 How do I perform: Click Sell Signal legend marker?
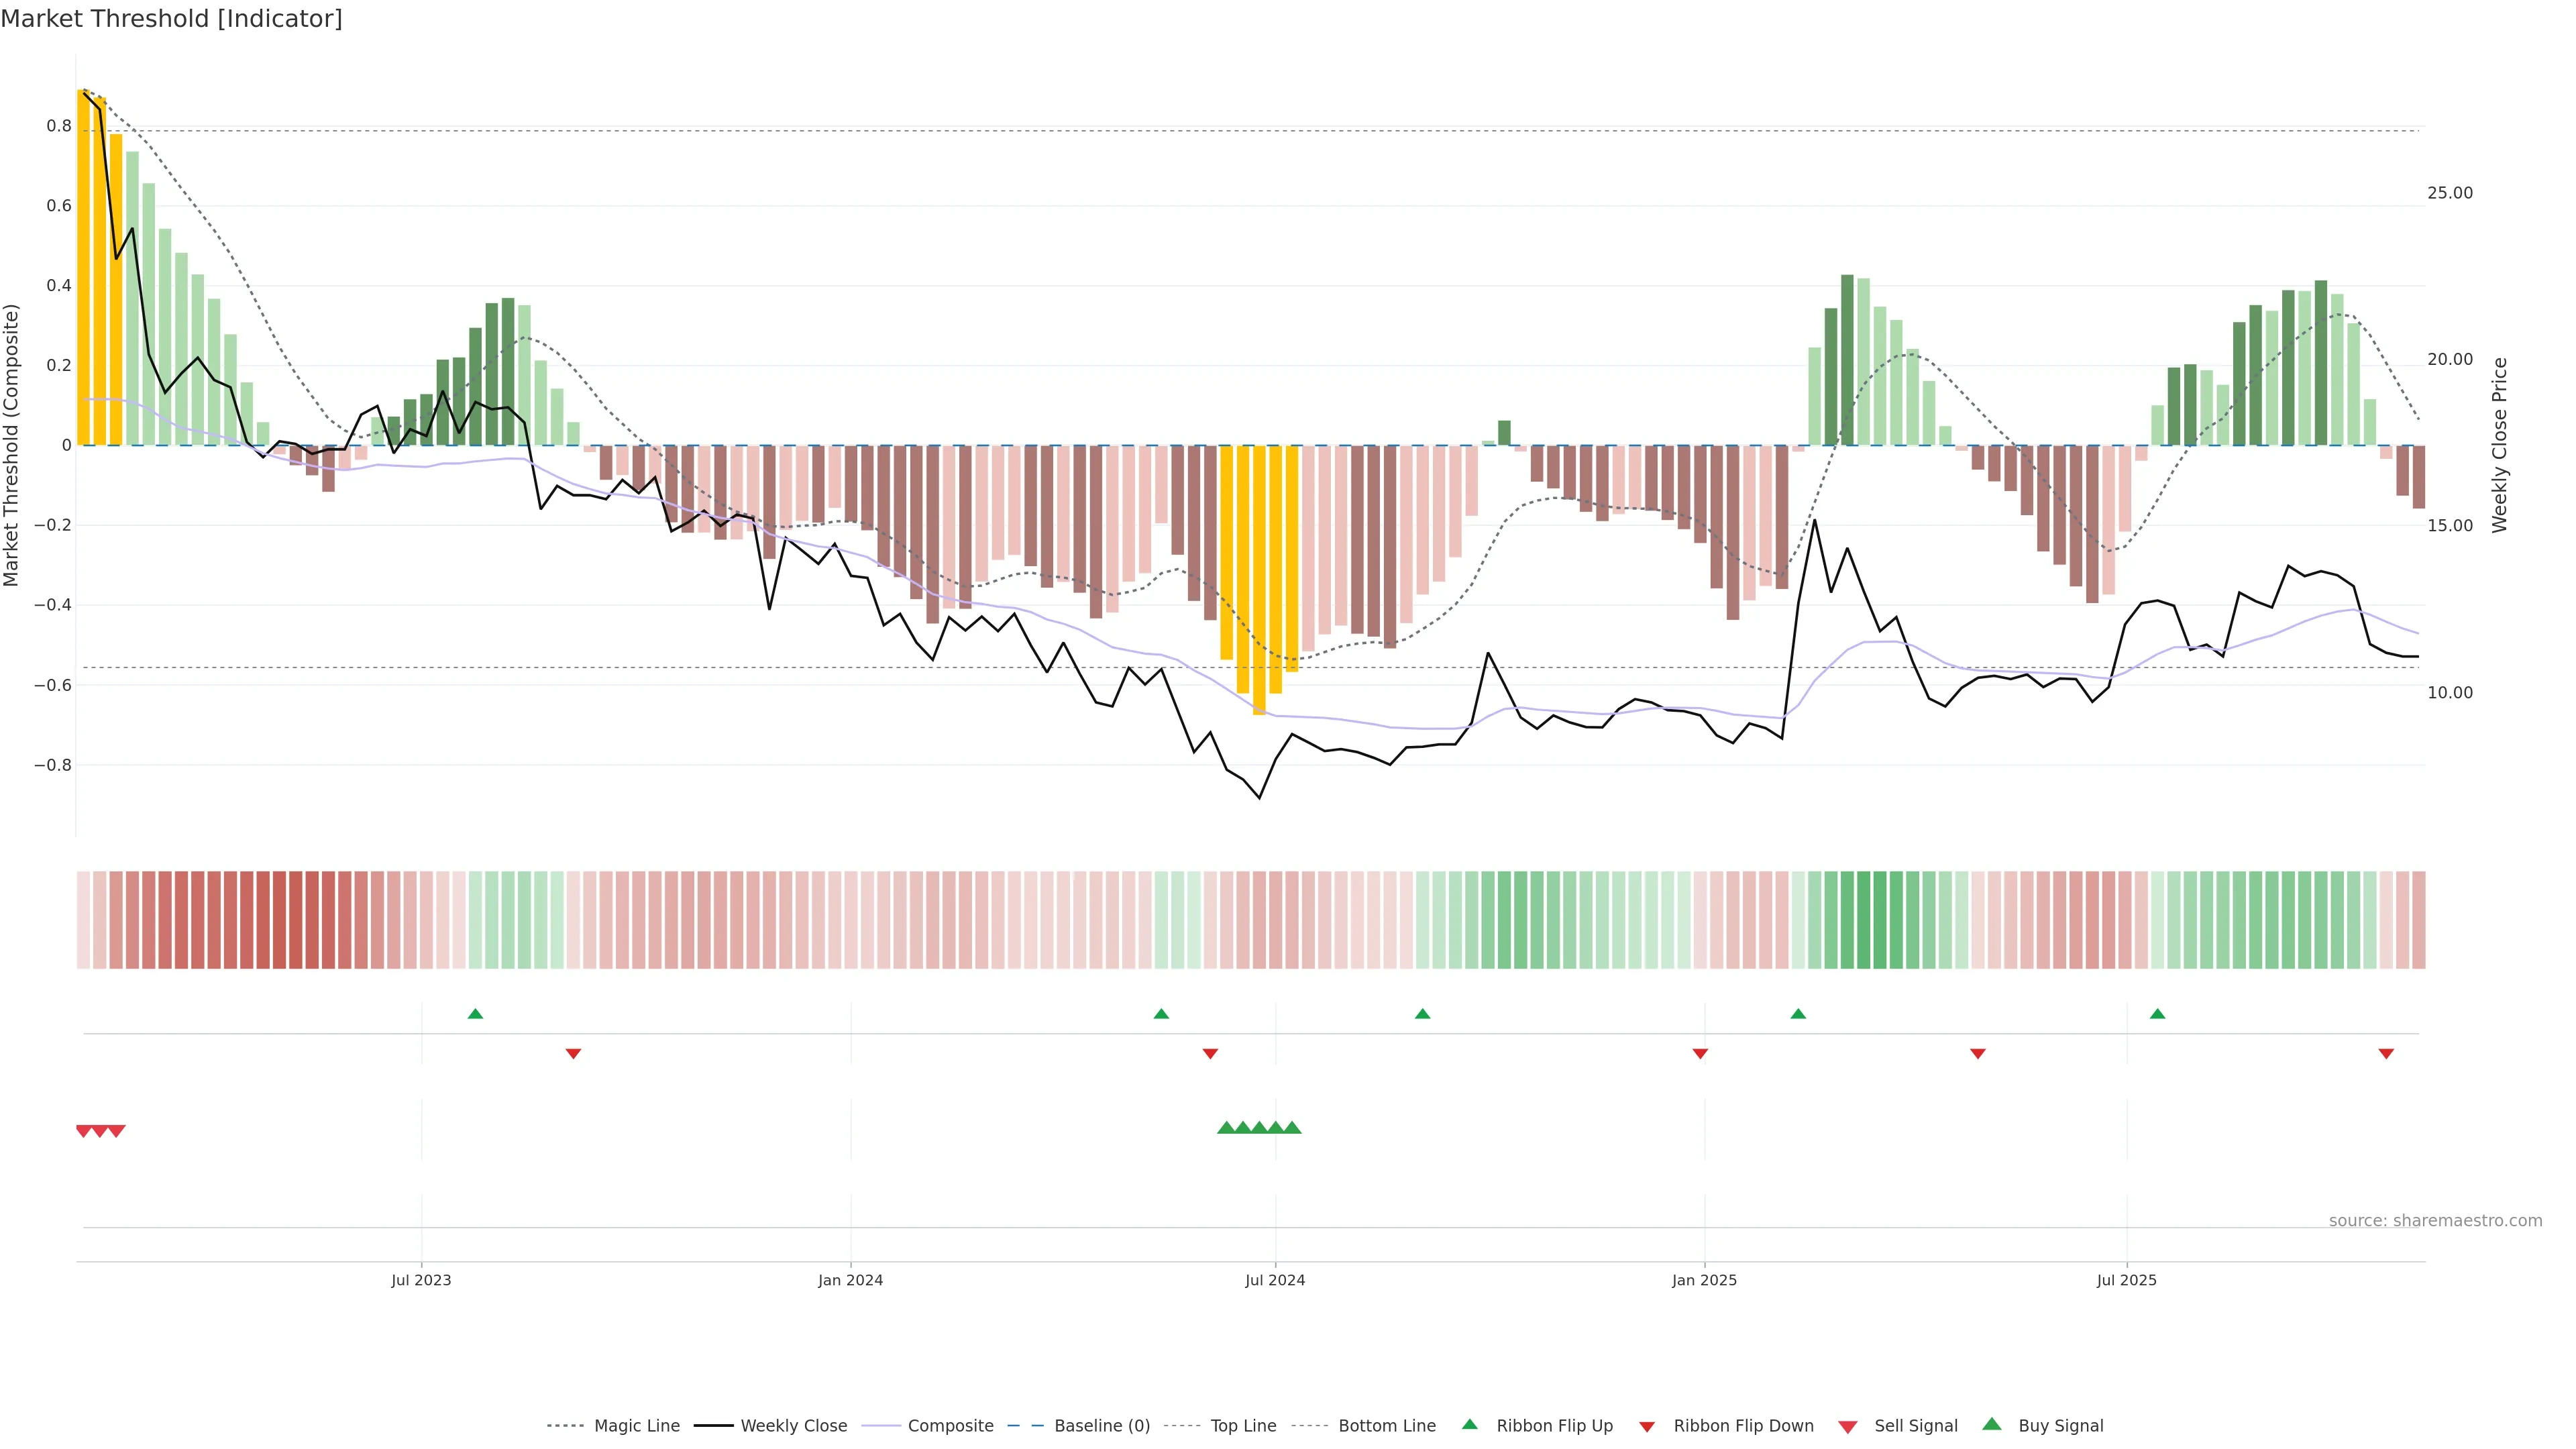click(1848, 1427)
